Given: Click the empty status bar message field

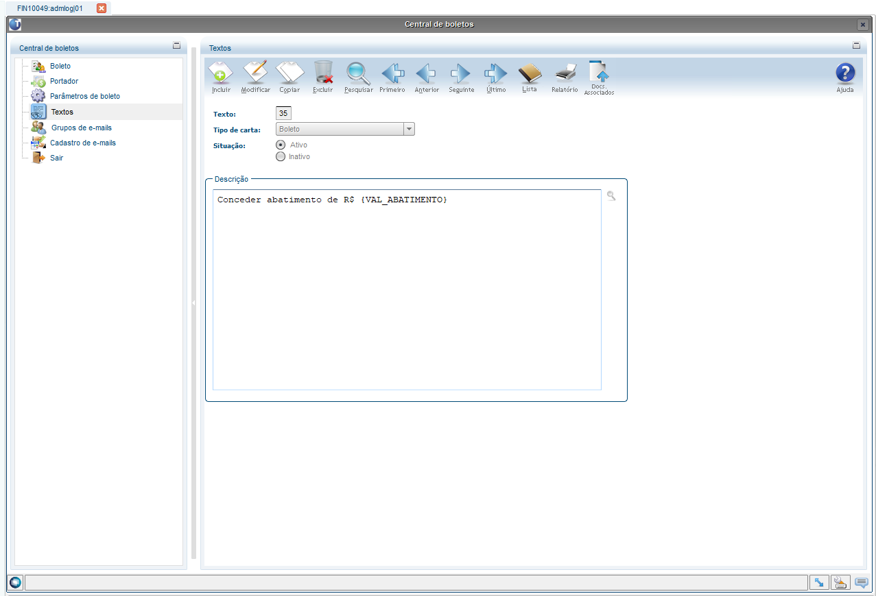Looking at the screenshot, I should coord(416,582).
